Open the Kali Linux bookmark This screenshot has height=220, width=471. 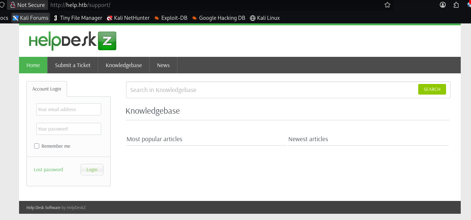[x=265, y=18]
